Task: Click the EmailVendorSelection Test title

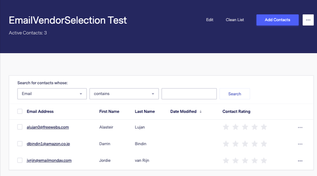Action: [x=68, y=20]
